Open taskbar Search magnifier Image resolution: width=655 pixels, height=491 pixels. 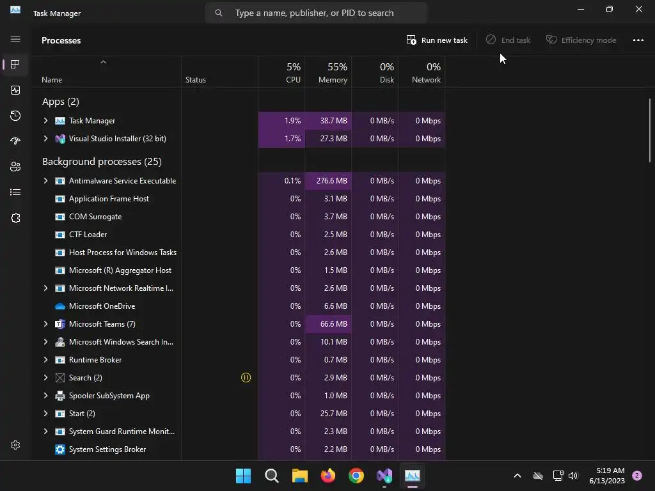tap(271, 476)
